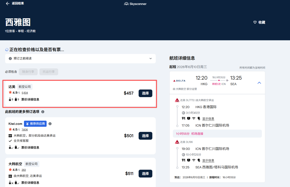
Task: Open 票价详细信息 for Kiwi.com offer
Action: point(30,147)
